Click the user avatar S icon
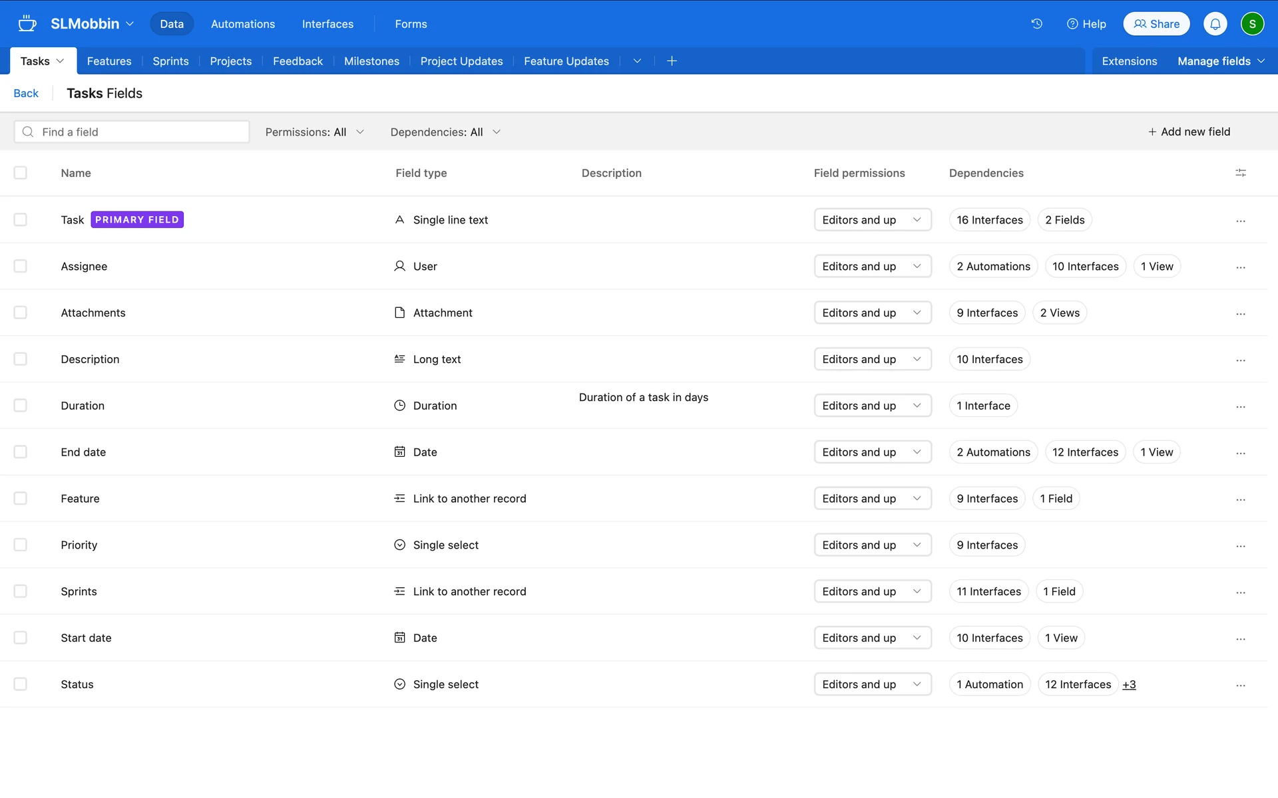 (x=1252, y=24)
